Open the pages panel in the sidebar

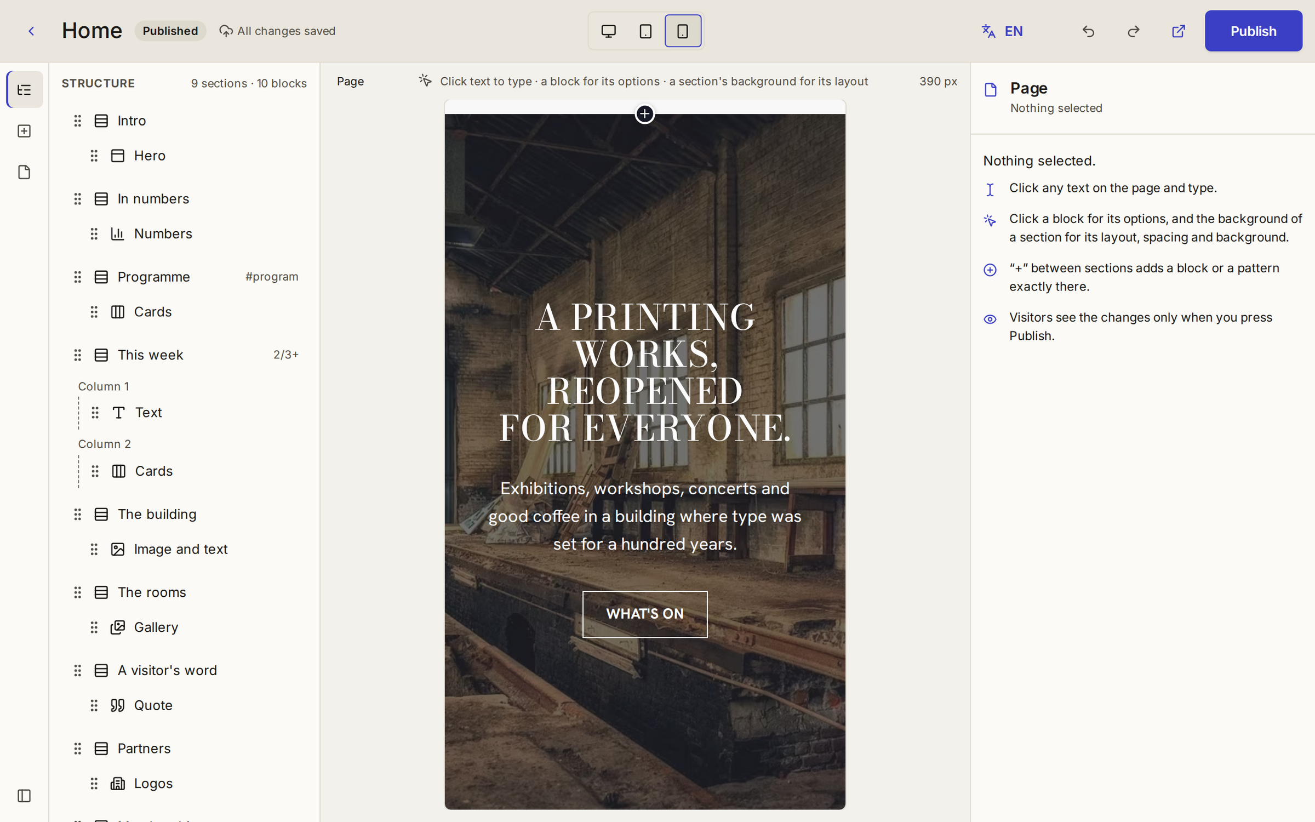coord(25,172)
